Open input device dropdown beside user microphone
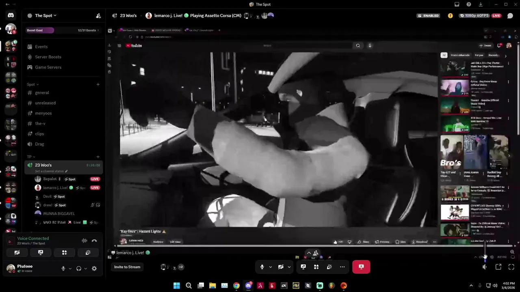The width and height of the screenshot is (520, 292). coord(70,268)
